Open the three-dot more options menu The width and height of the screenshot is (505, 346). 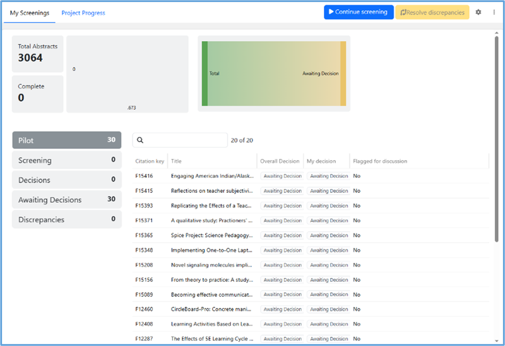click(494, 12)
